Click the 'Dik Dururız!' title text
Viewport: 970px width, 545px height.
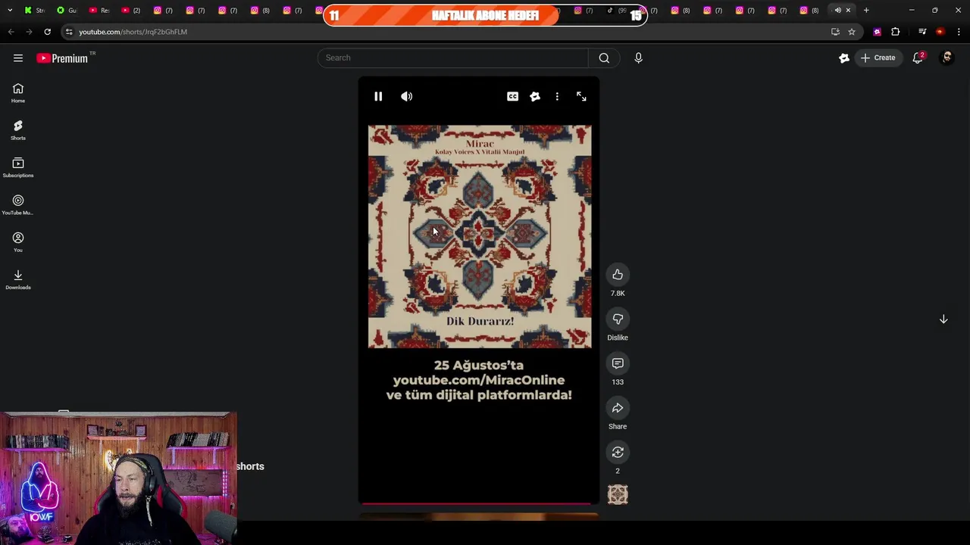tap(480, 321)
